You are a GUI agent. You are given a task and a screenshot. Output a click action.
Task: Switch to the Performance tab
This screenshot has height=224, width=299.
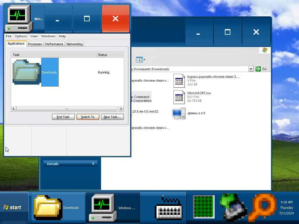tap(54, 44)
